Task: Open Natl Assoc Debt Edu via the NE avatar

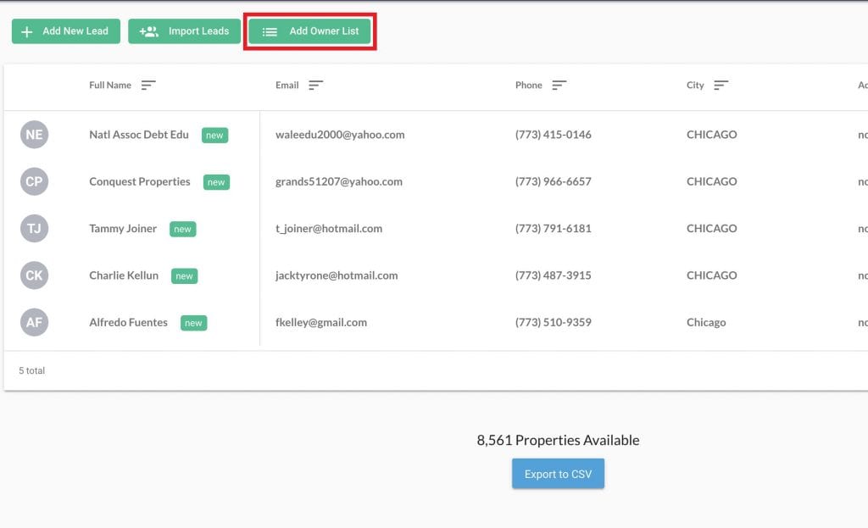Action: click(x=34, y=134)
